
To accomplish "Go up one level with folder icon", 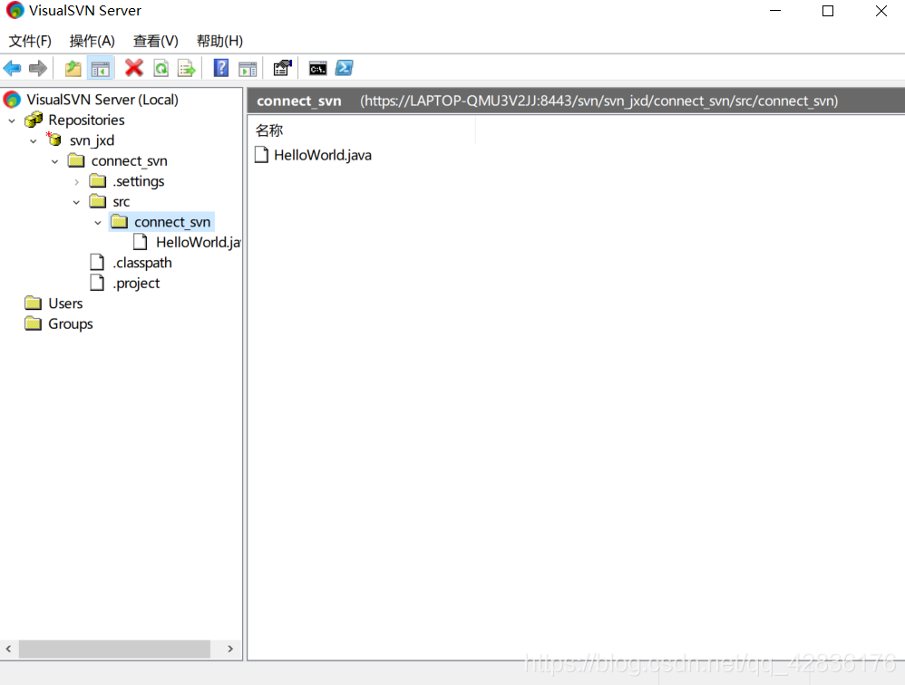I will [73, 68].
